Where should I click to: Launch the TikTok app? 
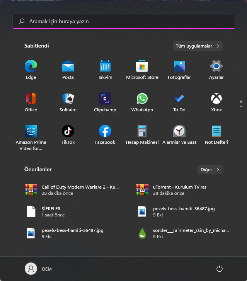tap(68, 135)
